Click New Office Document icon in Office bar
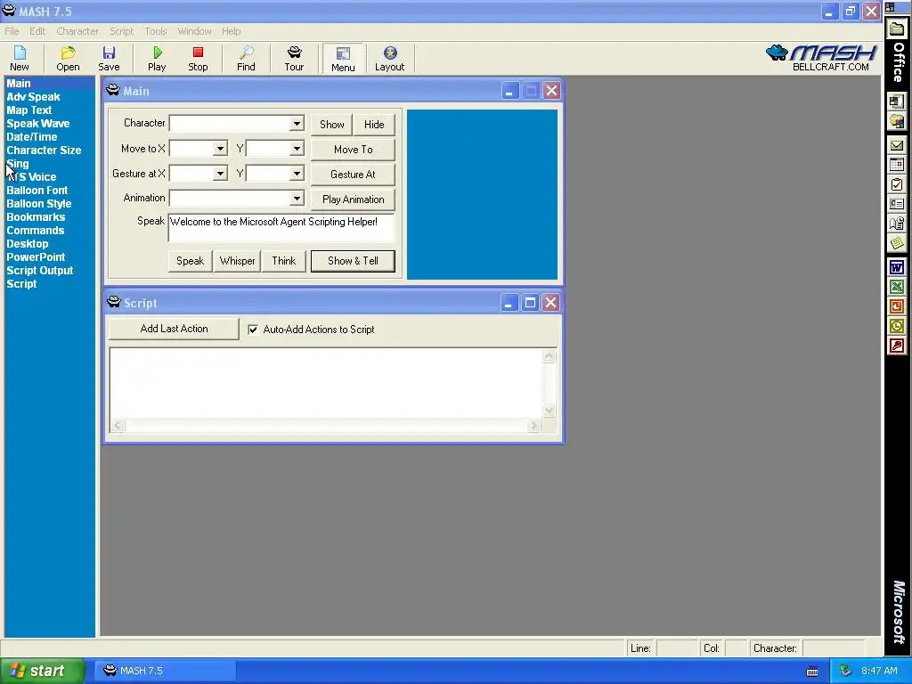This screenshot has width=912, height=684. click(x=897, y=102)
